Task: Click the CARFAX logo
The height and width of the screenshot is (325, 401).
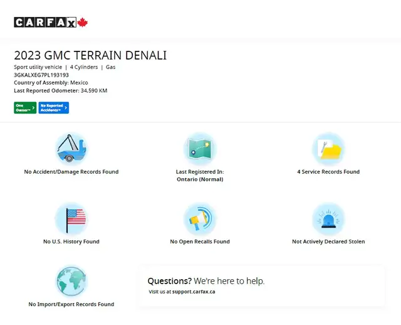Action: click(x=45, y=23)
